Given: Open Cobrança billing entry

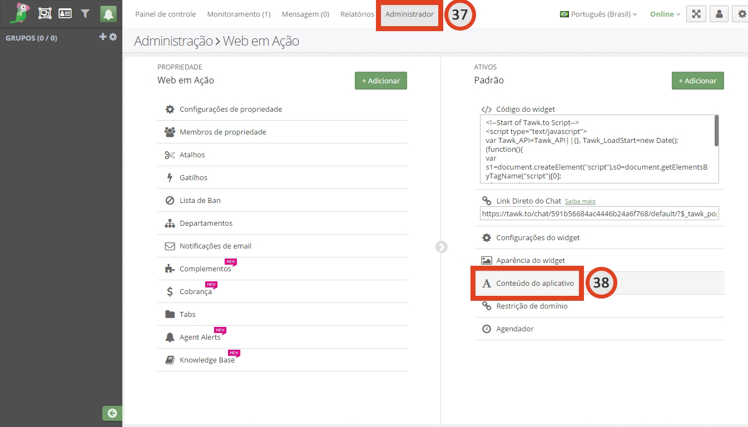Looking at the screenshot, I should point(283,291).
